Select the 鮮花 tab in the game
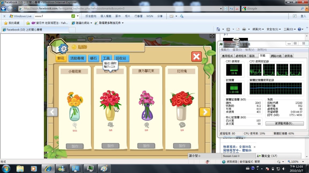Screen dimensions: 309x173 click(61, 58)
